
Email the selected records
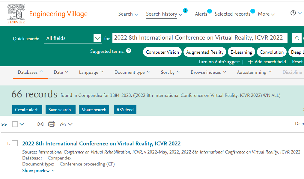click(40, 124)
